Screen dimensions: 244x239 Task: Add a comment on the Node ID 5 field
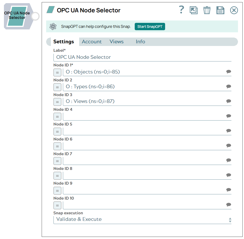pyautogui.click(x=228, y=131)
